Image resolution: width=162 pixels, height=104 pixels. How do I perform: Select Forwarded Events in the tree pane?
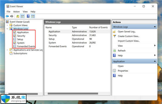(x=26, y=46)
